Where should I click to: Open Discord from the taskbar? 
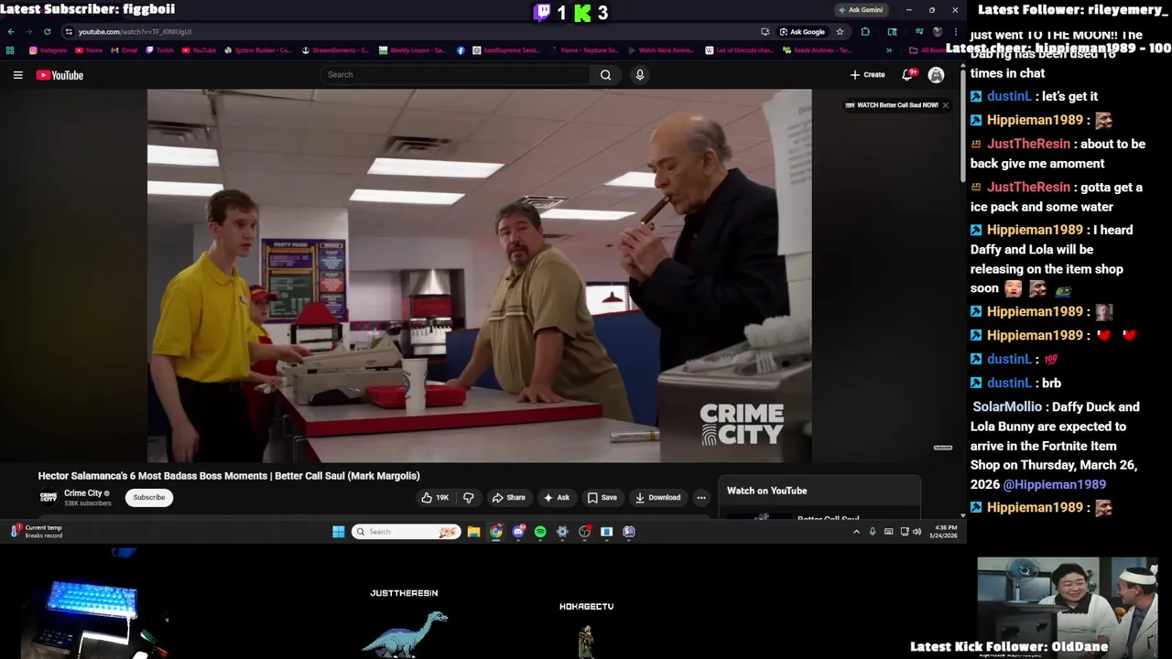[x=518, y=532]
